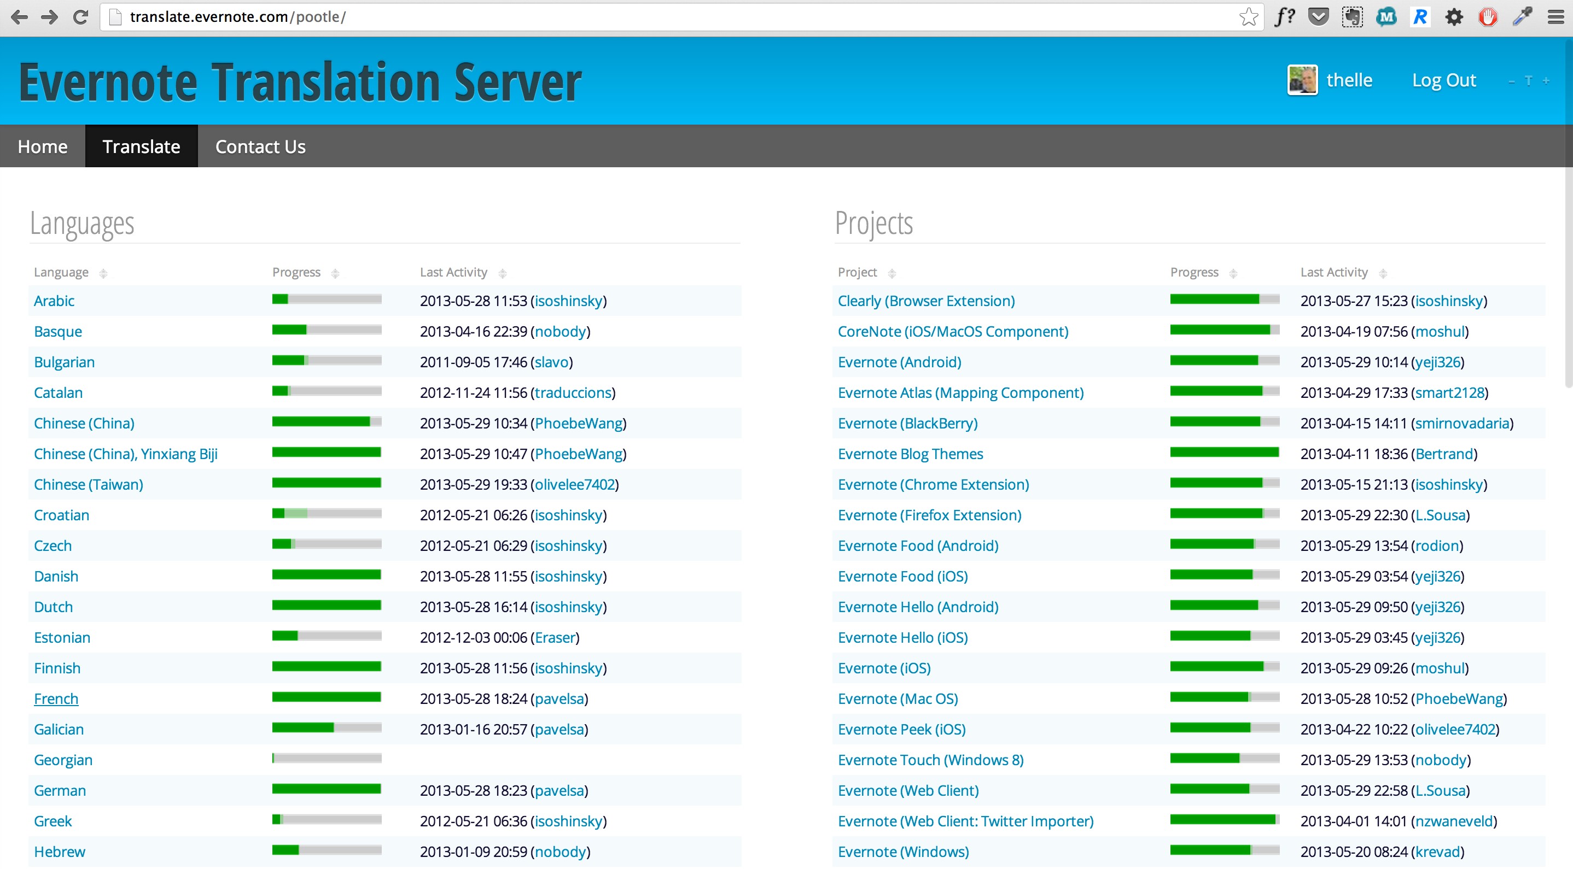This screenshot has width=1573, height=869.
Task: Open the AdBlock stop-hand extension
Action: pyautogui.click(x=1488, y=16)
